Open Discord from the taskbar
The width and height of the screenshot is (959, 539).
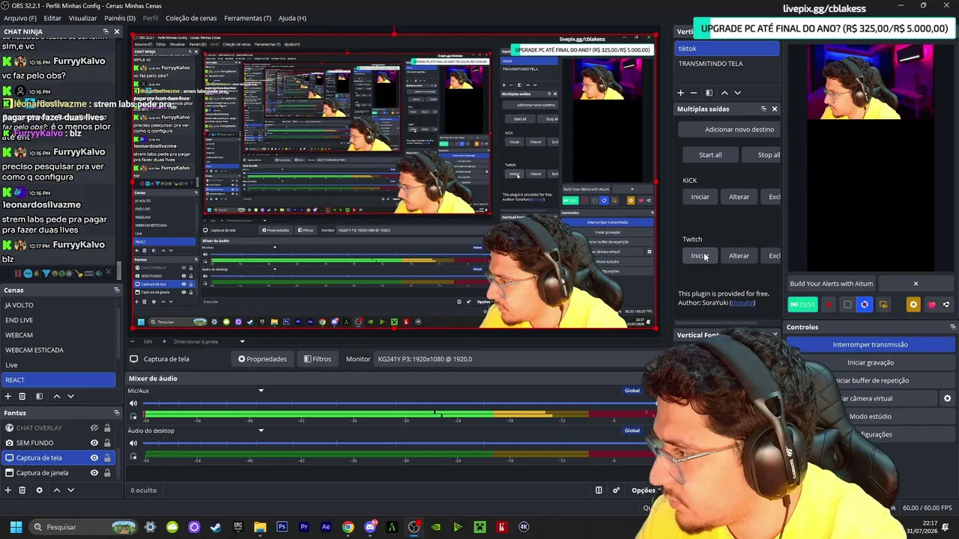(370, 527)
